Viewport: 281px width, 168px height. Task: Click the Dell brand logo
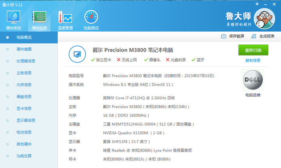[x=253, y=80]
